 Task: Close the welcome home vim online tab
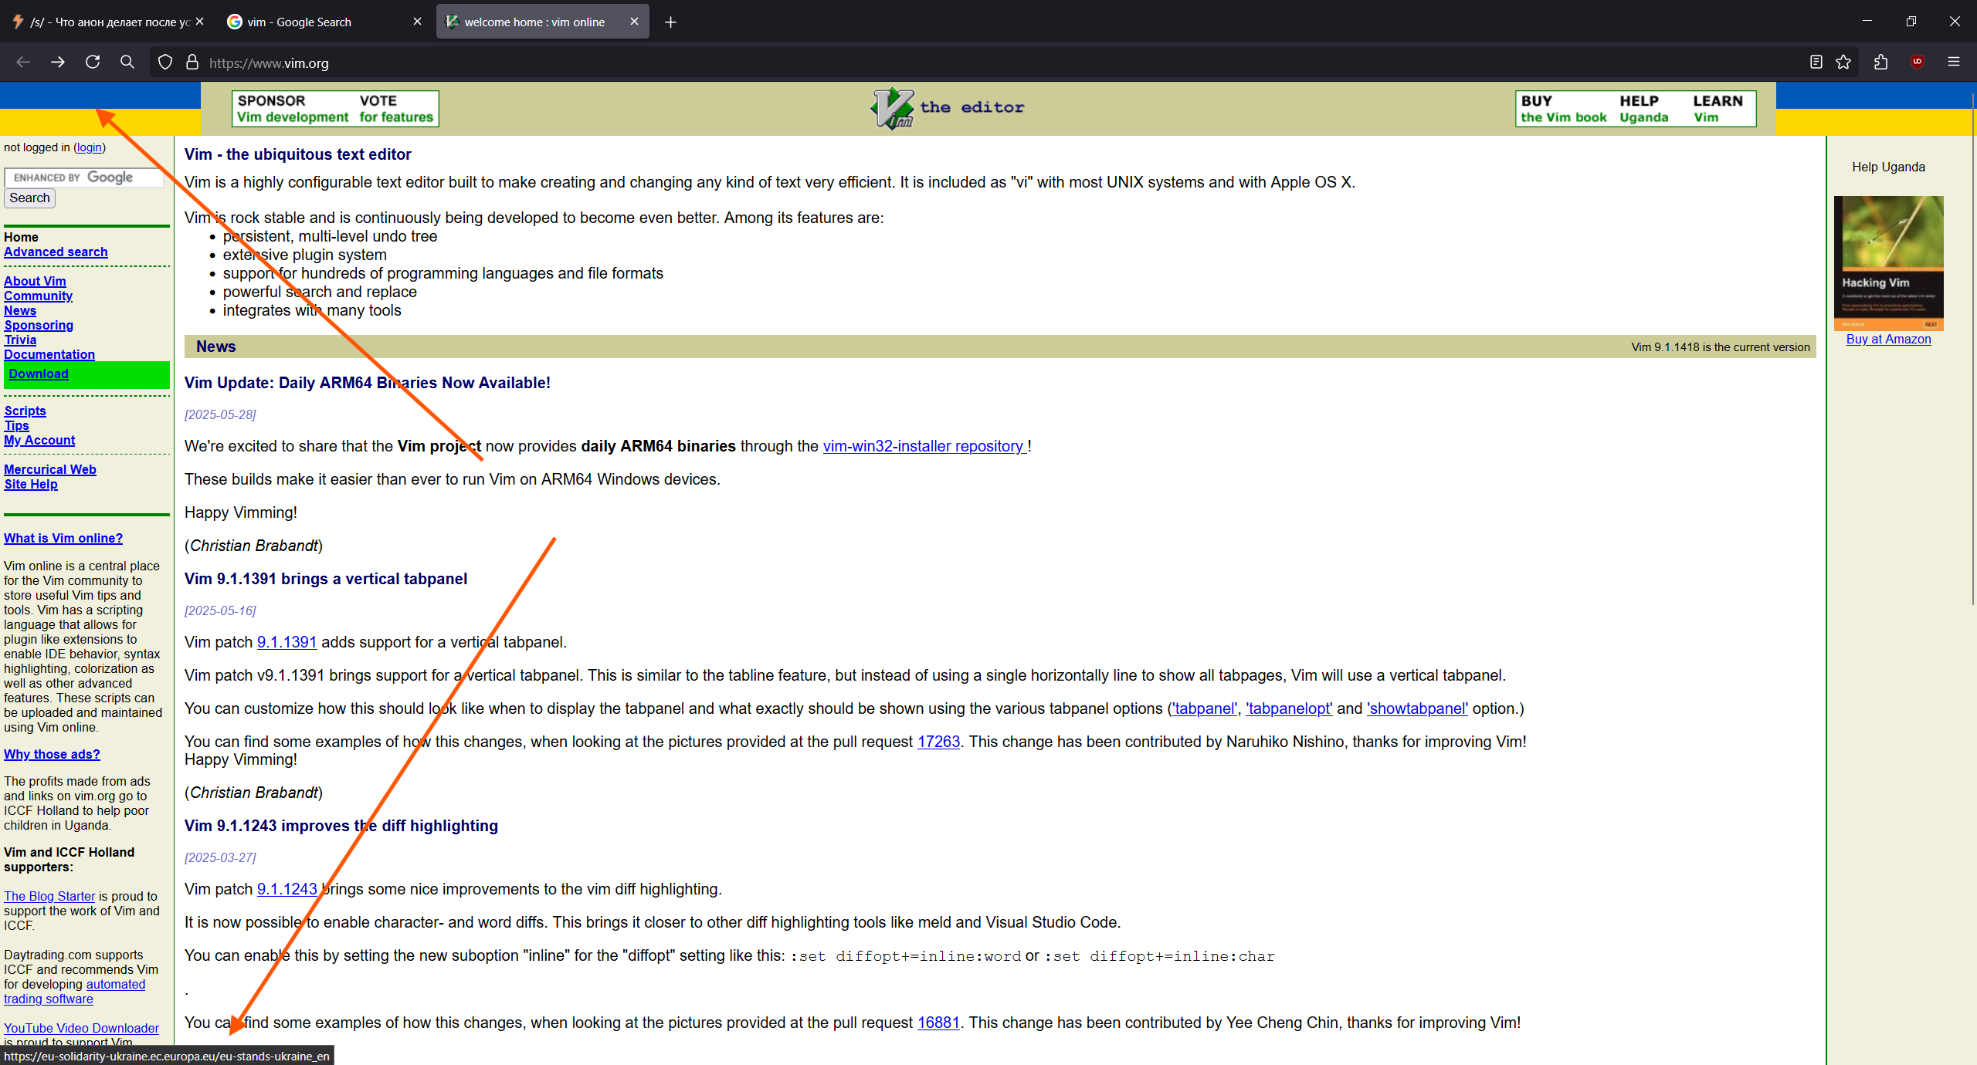(634, 22)
